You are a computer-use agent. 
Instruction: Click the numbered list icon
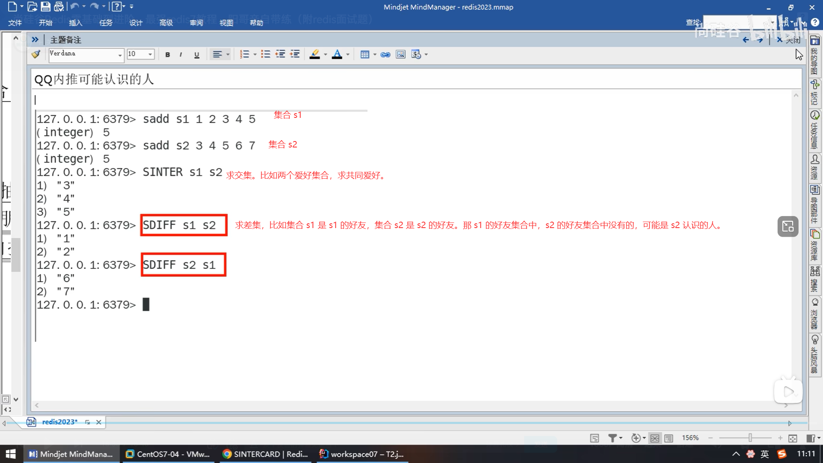point(244,54)
